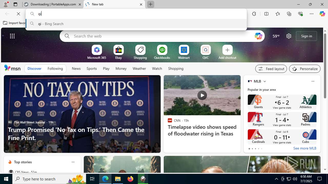
Task: Select the second MLB carousel dot
Action: point(252,149)
